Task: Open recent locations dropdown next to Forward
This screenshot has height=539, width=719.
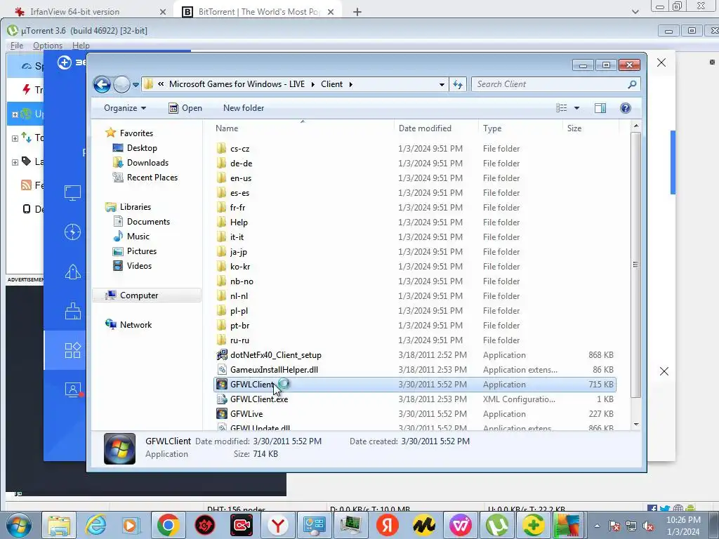Action: tap(136, 85)
